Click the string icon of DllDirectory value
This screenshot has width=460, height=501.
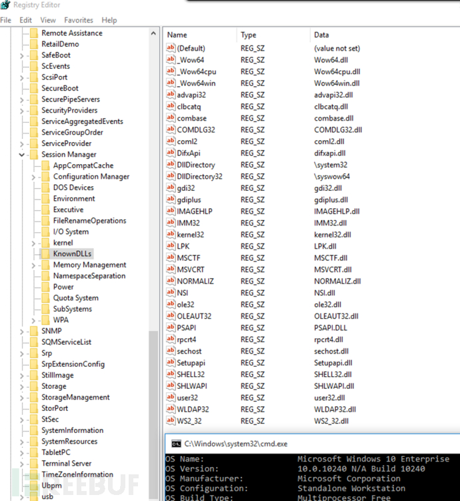171,165
